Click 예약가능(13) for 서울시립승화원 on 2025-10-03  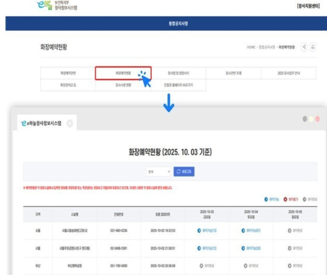207,230
